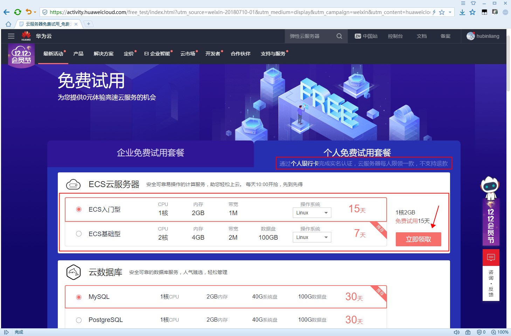
Task: Click the 12.12 会员节 badge
Action: 21,56
